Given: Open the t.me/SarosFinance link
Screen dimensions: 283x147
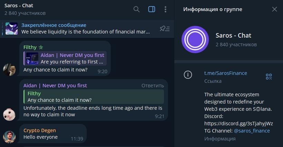Looking at the screenshot, I should tap(225, 73).
